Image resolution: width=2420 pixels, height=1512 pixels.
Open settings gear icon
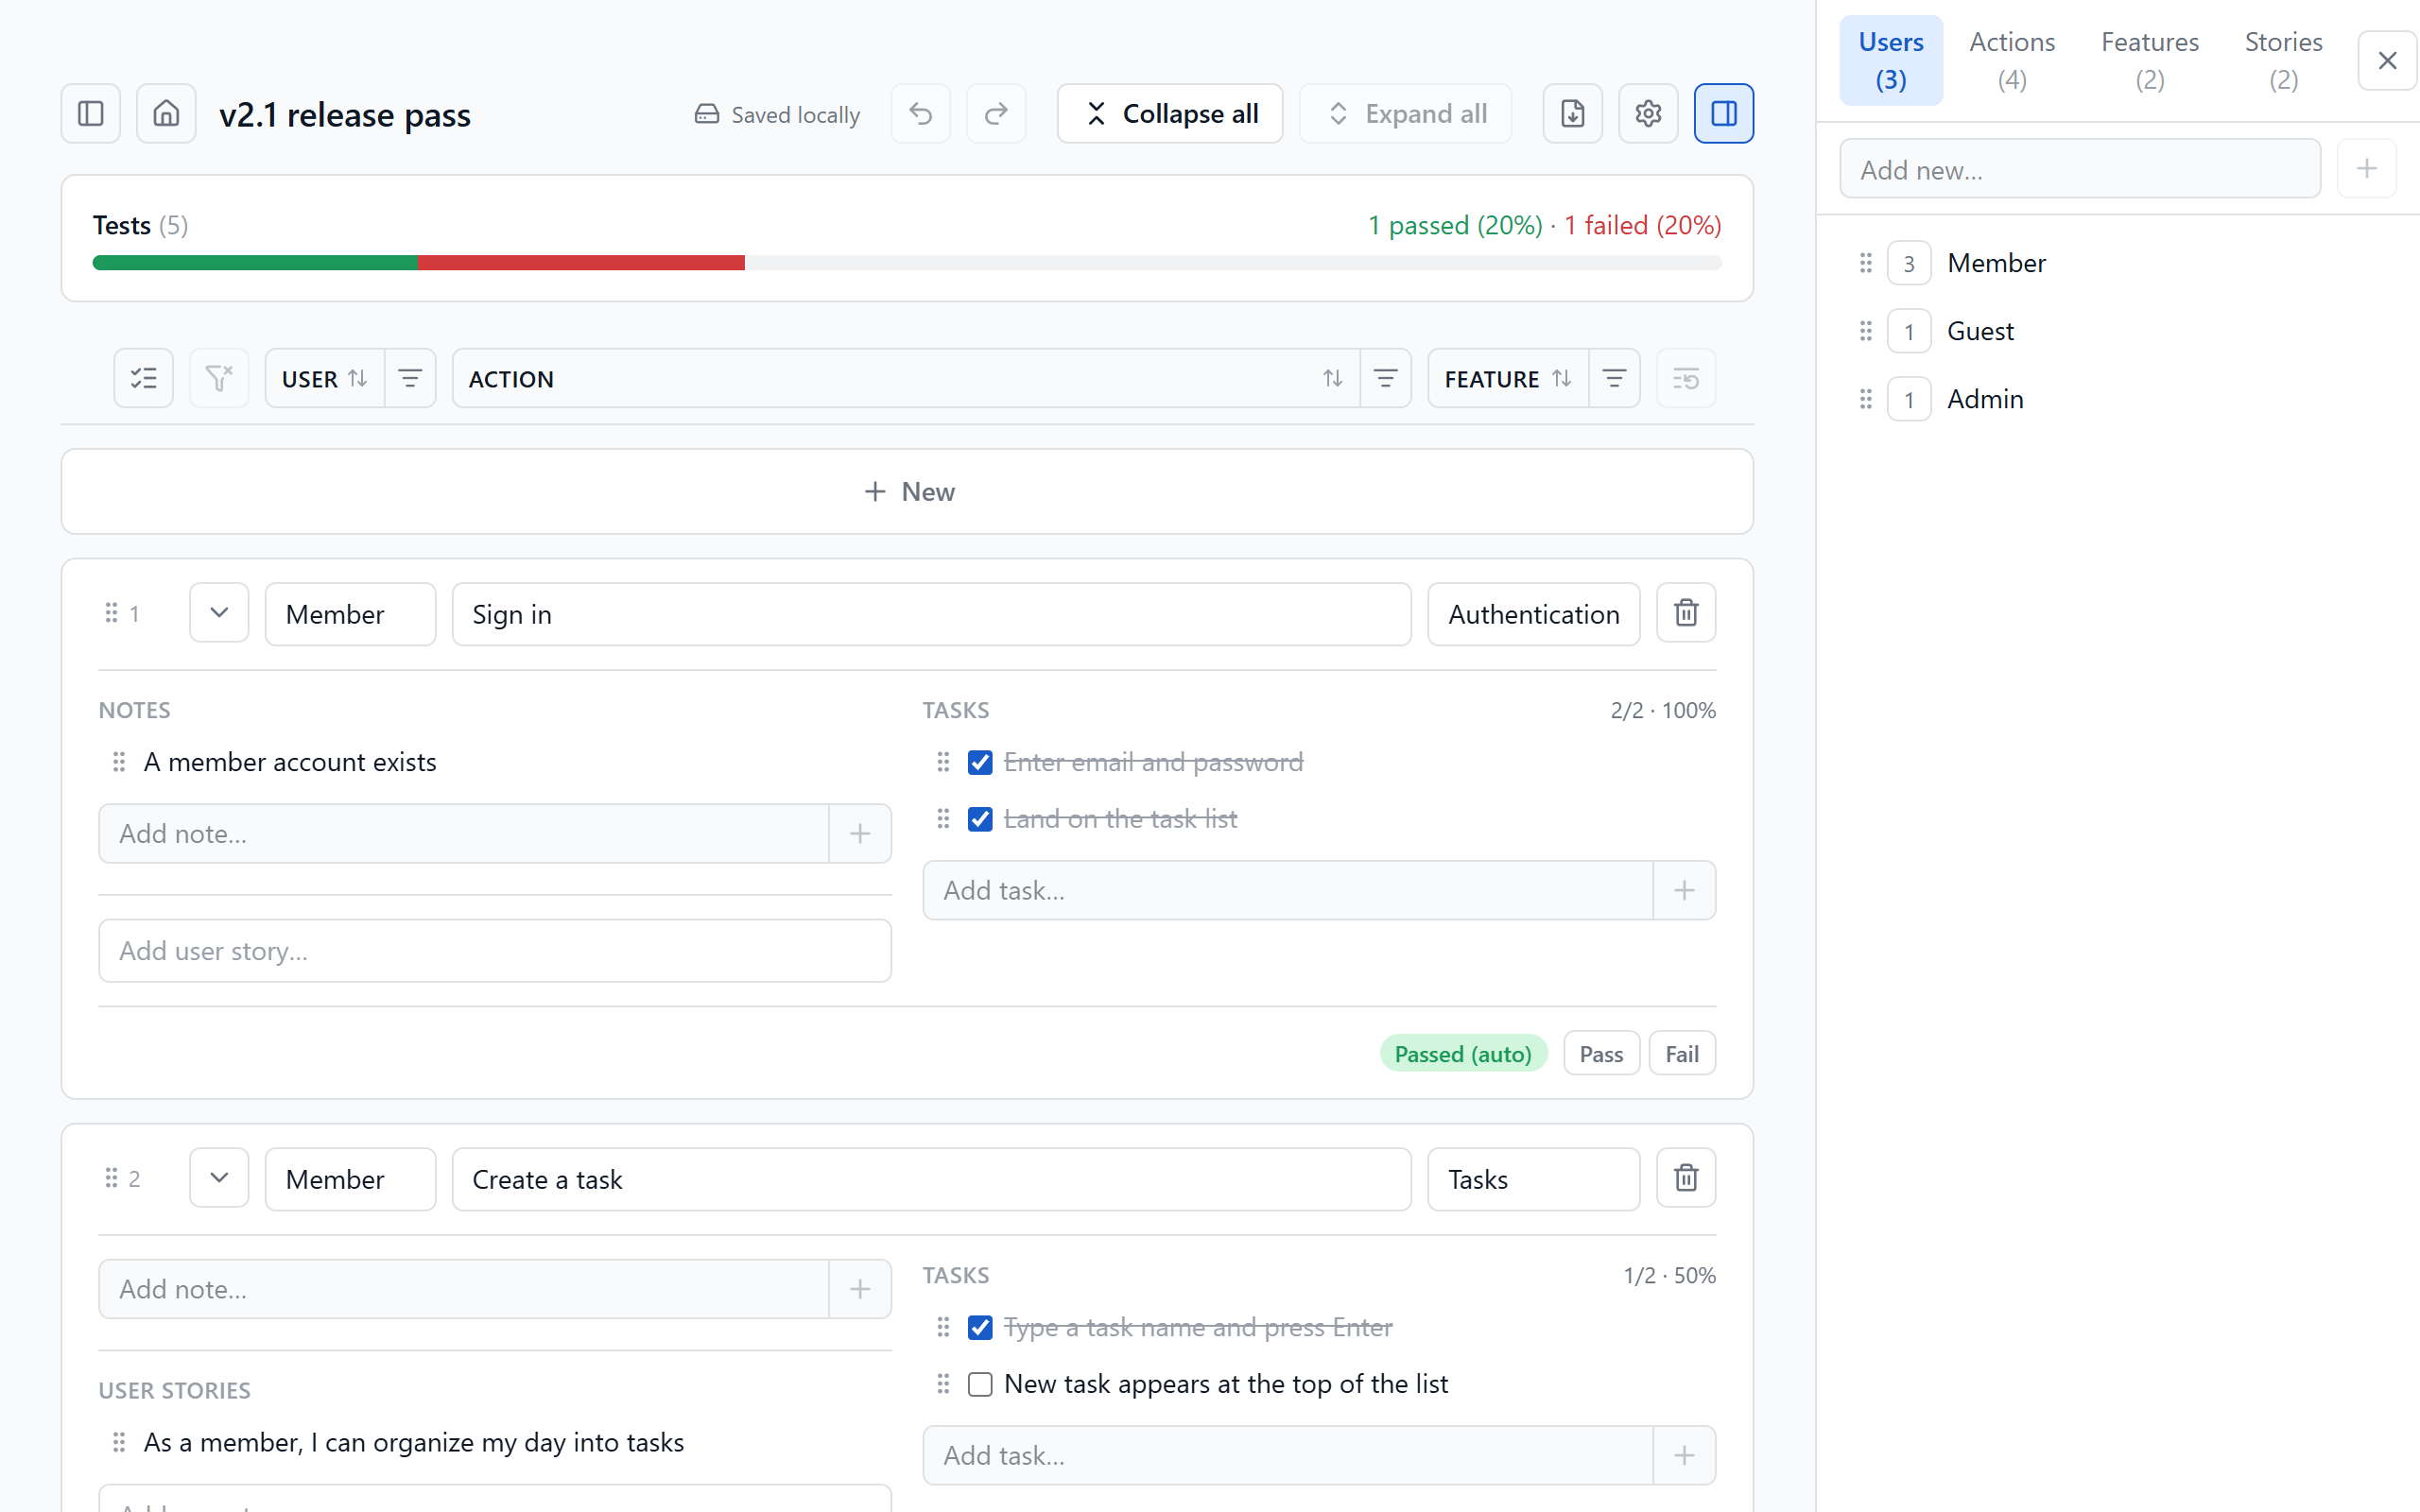click(1648, 114)
